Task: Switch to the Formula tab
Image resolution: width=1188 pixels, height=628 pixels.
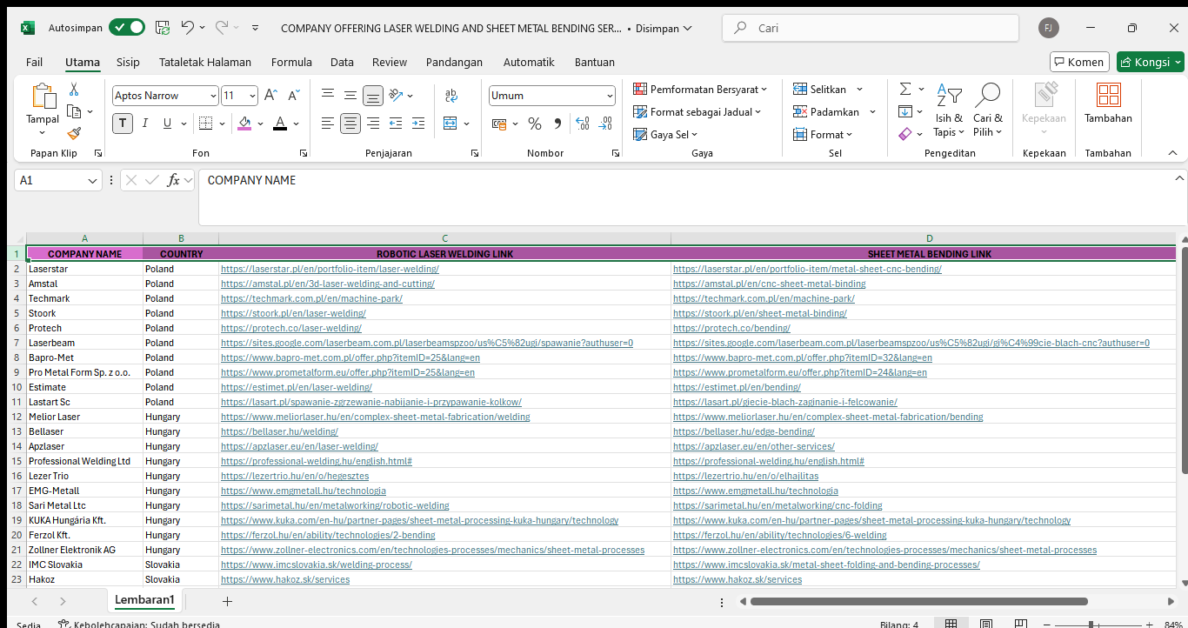Action: click(291, 62)
